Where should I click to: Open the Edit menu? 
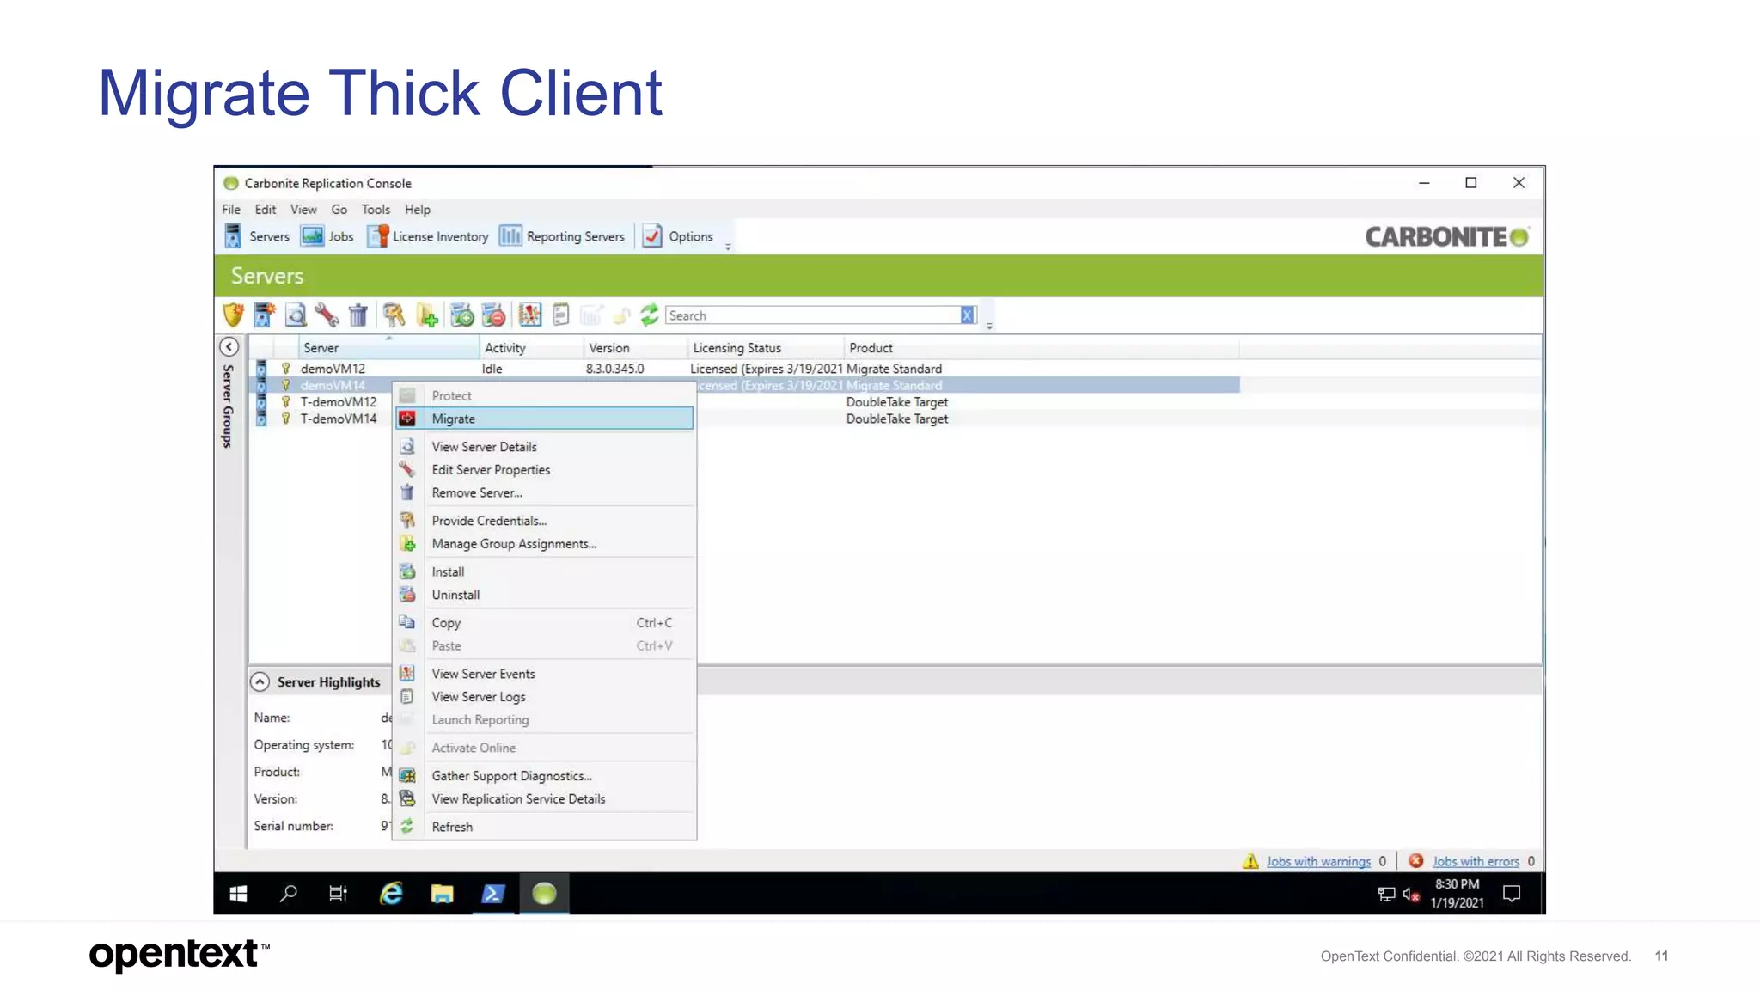(266, 209)
